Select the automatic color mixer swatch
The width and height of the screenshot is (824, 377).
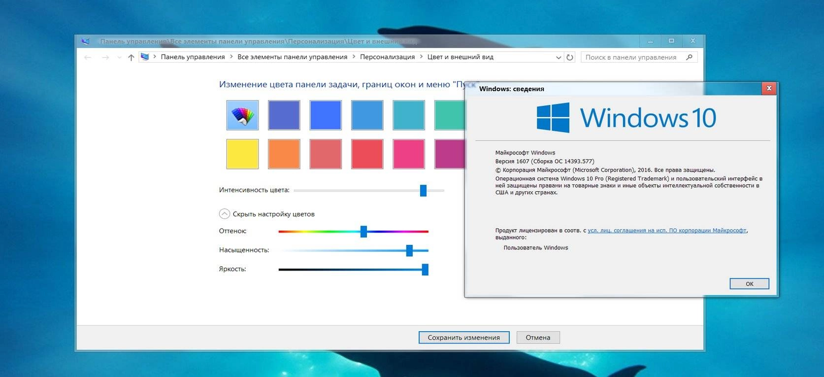[242, 115]
